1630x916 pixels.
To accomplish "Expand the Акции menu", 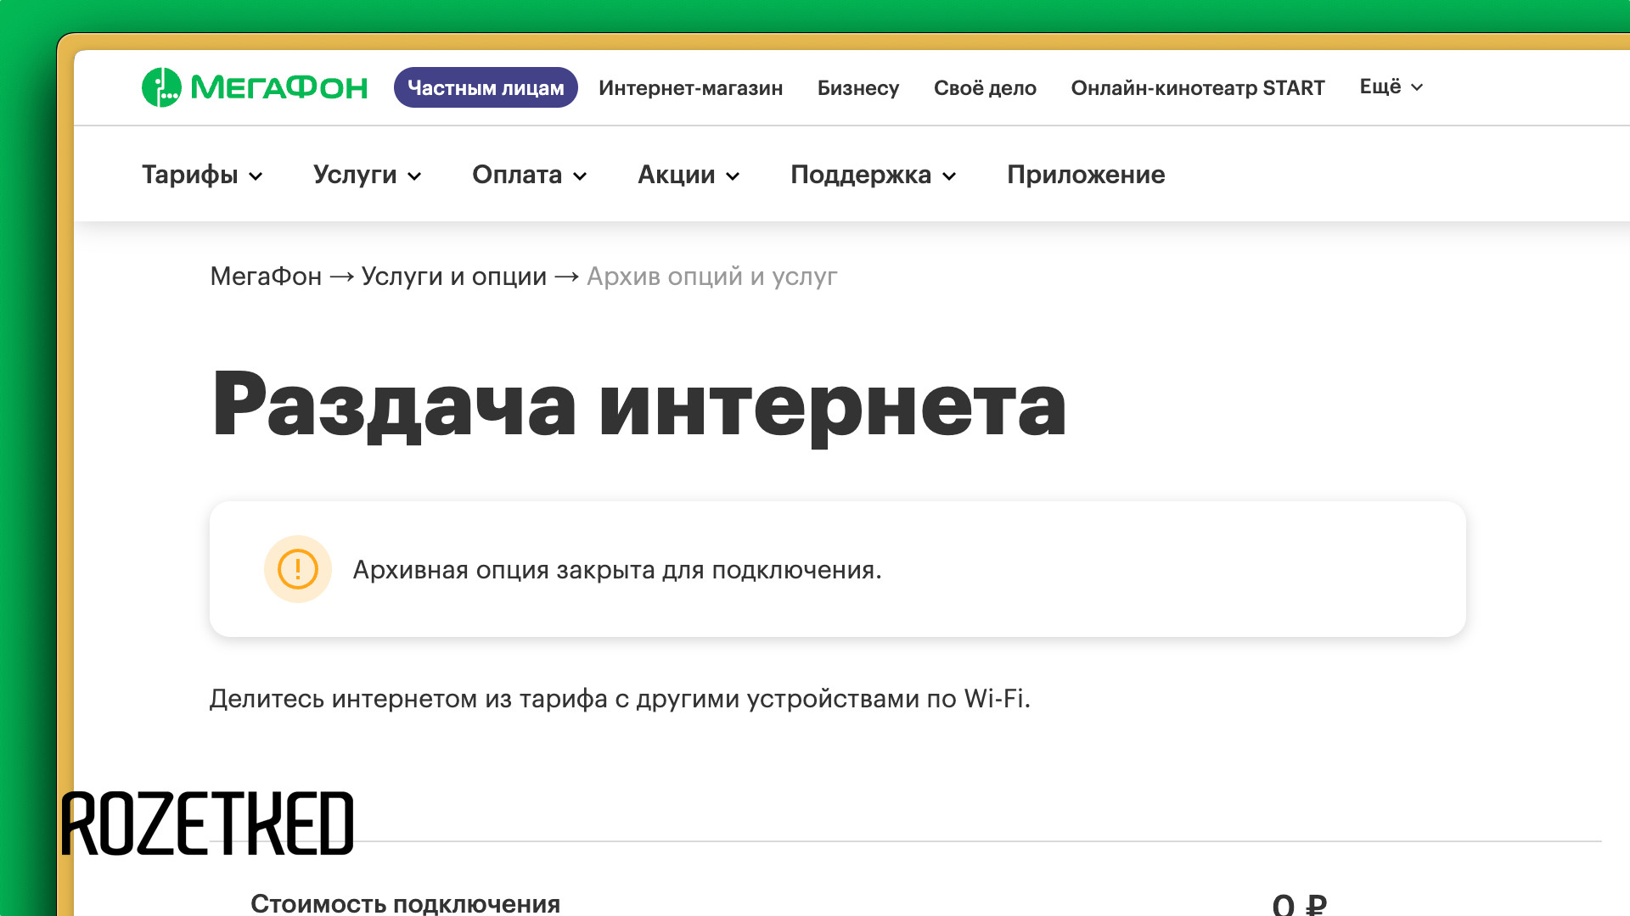I will point(689,175).
